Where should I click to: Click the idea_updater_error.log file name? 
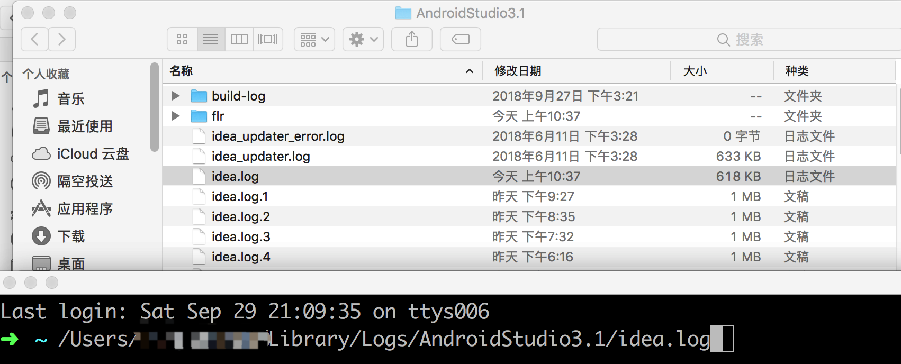coord(278,136)
